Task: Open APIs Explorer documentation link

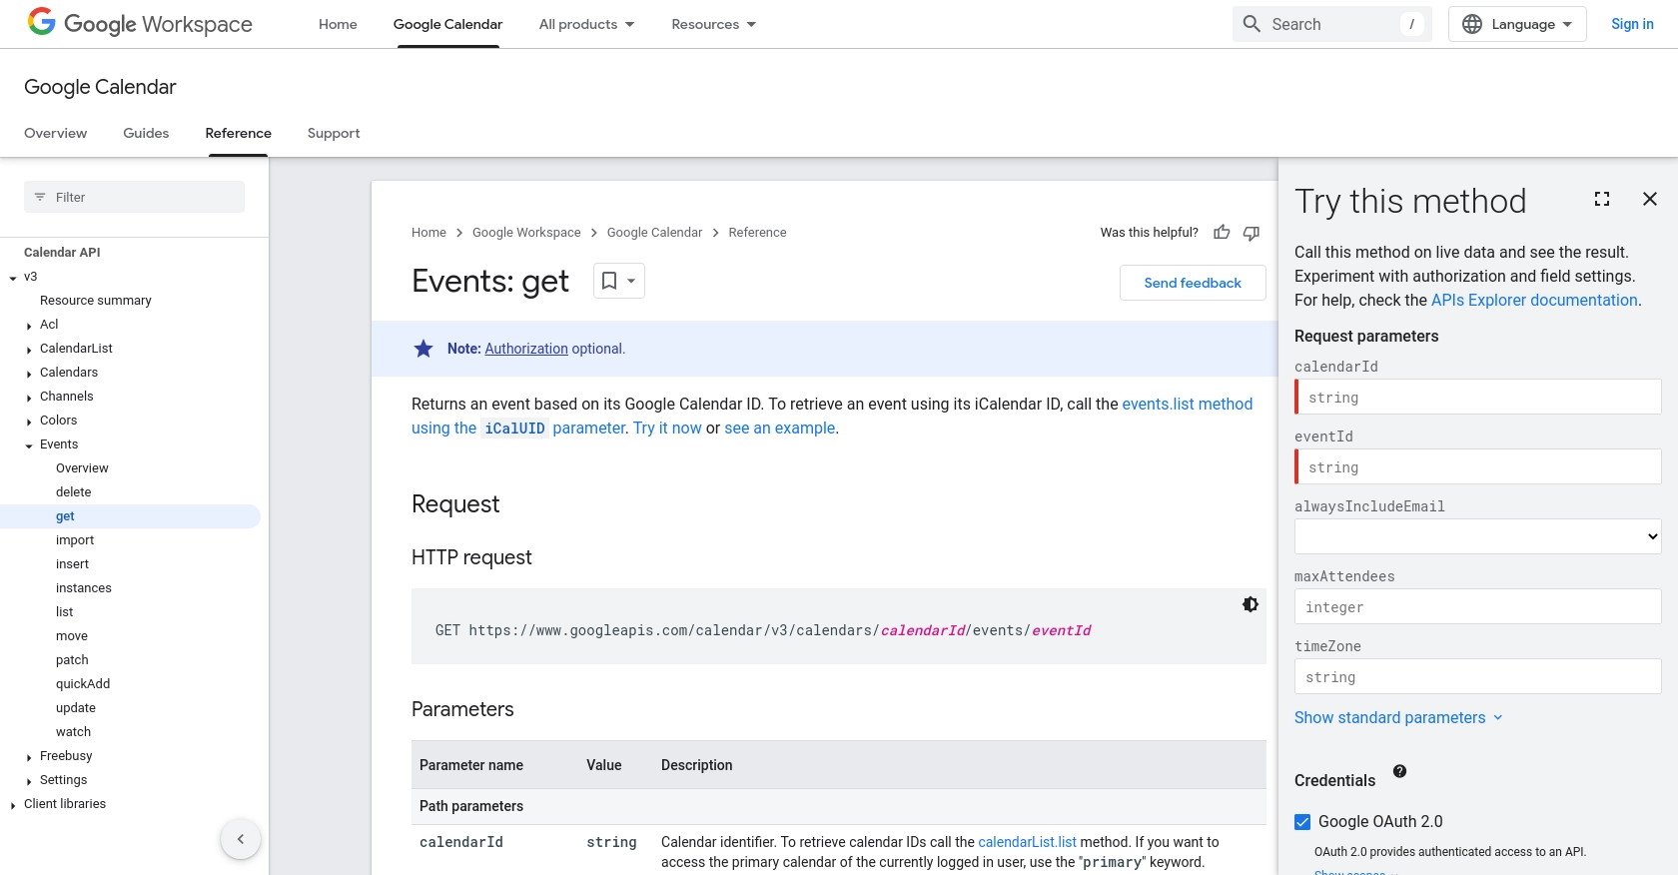Action: click(x=1534, y=300)
